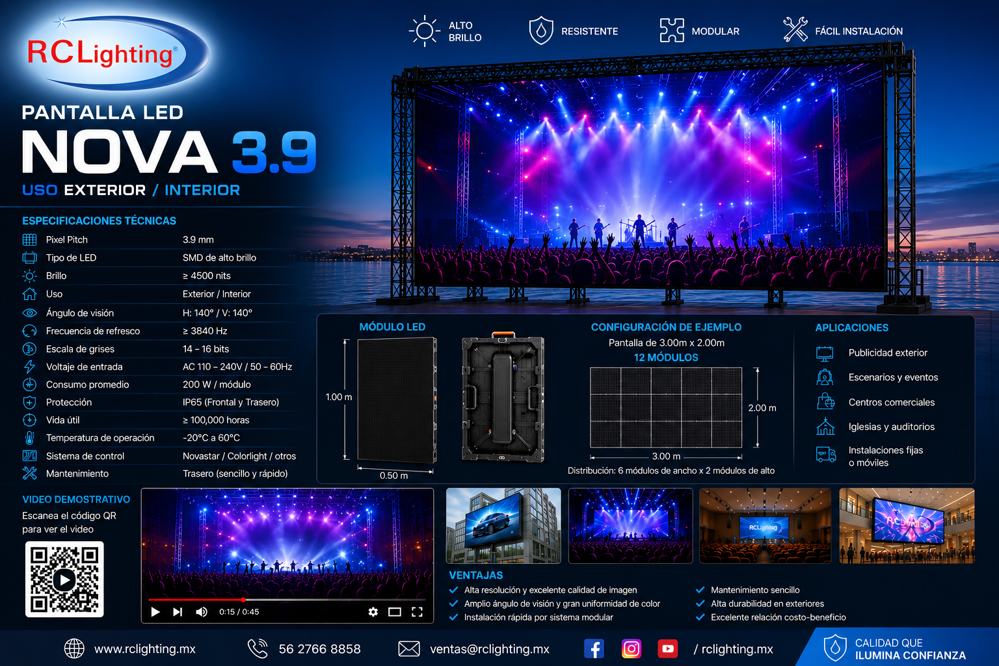Open the YouTube icon in footer

[x=668, y=648]
